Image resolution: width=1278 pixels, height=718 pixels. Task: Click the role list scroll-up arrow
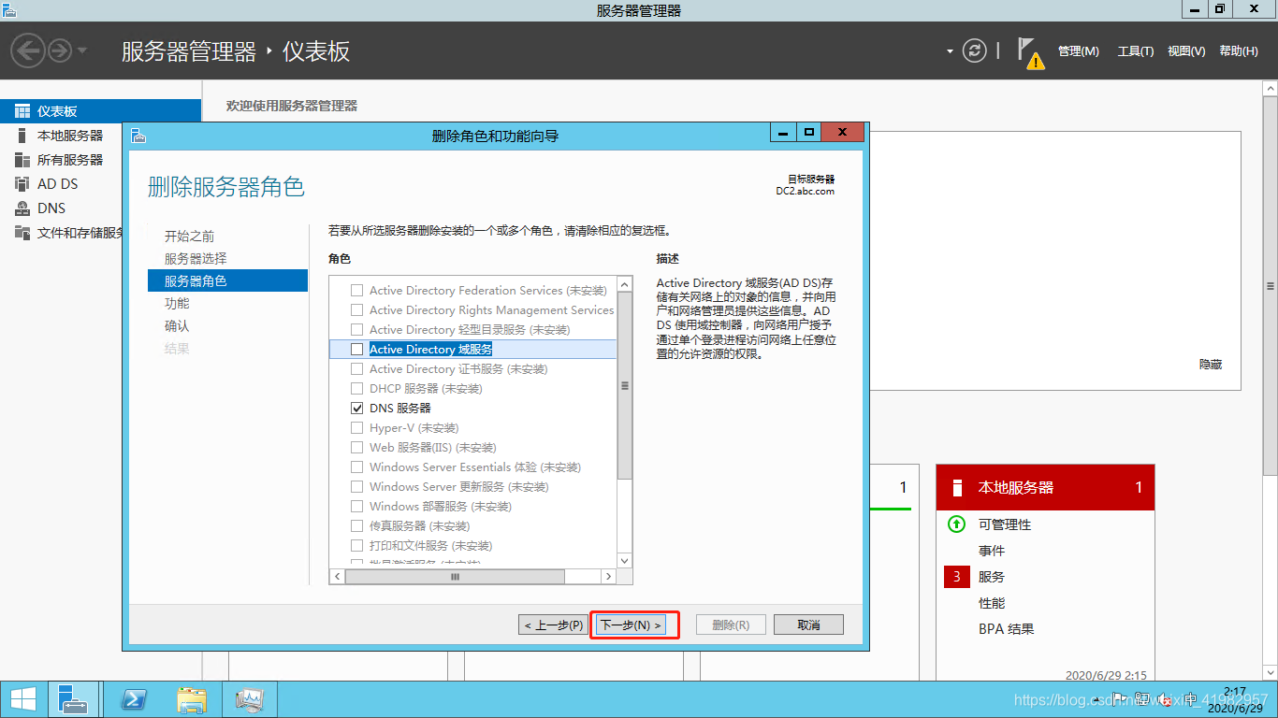625,283
